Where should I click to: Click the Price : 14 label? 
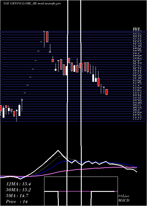(x=17, y=202)
